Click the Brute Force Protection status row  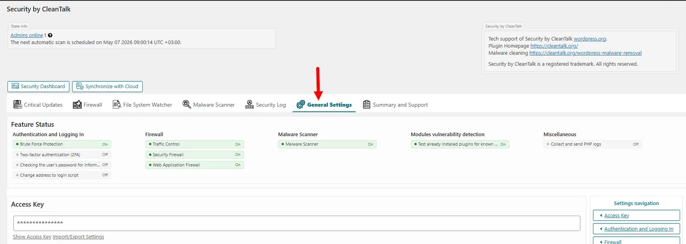[x=62, y=144]
